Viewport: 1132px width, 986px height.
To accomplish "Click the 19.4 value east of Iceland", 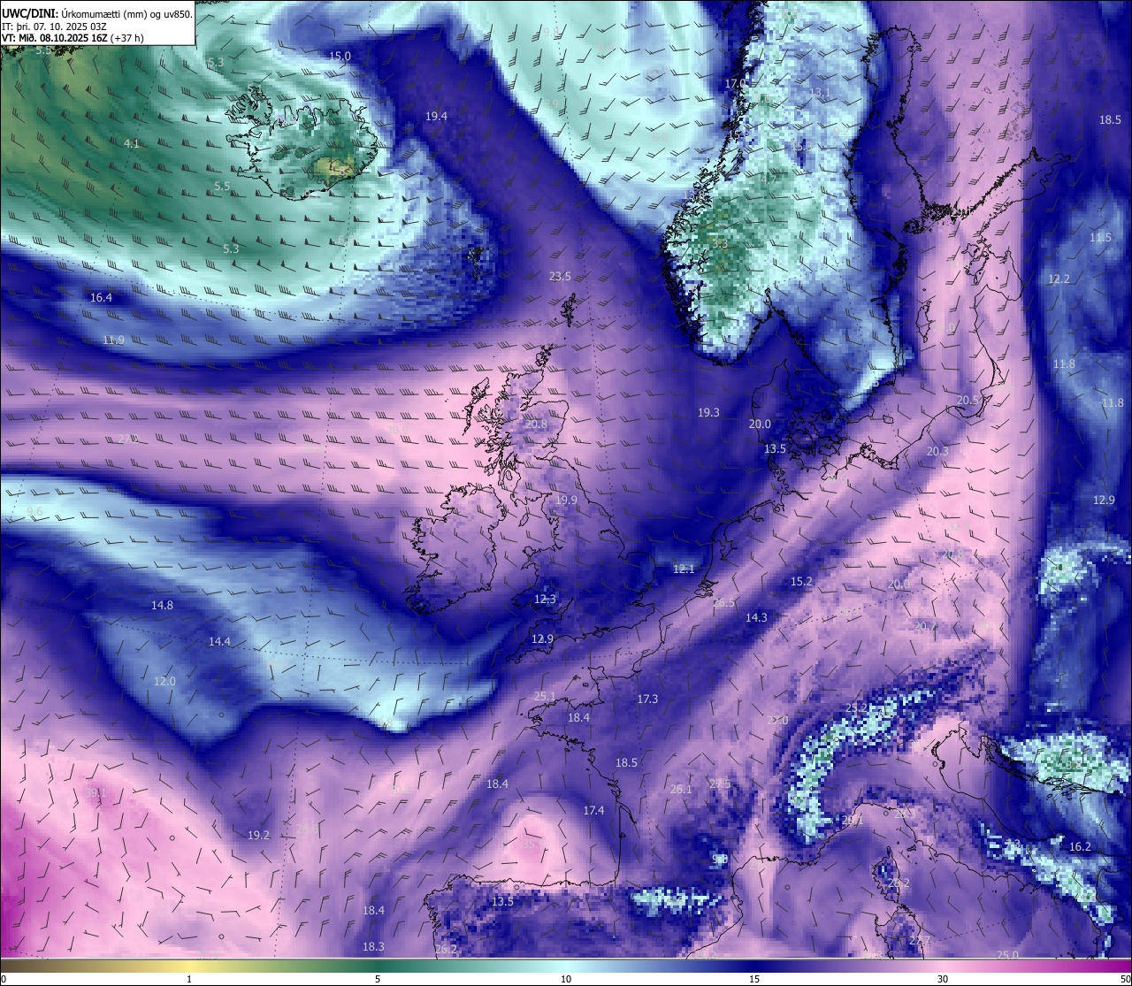I will pyautogui.click(x=436, y=116).
